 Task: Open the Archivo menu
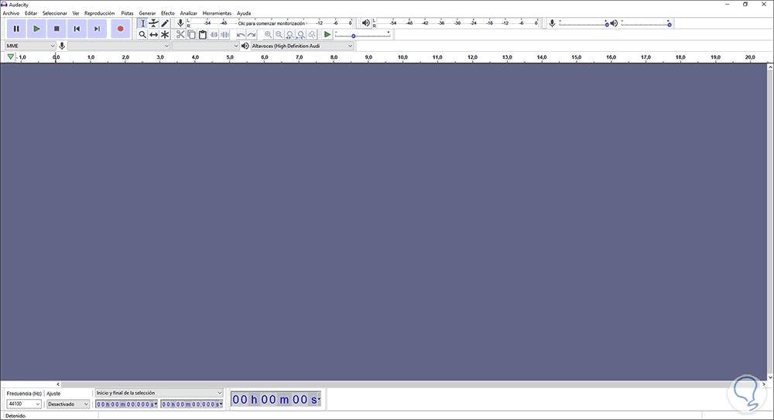tap(11, 13)
